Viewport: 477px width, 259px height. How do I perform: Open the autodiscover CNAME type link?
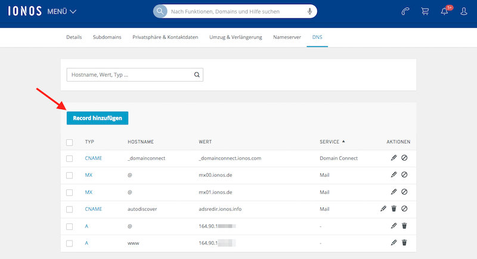click(x=94, y=209)
